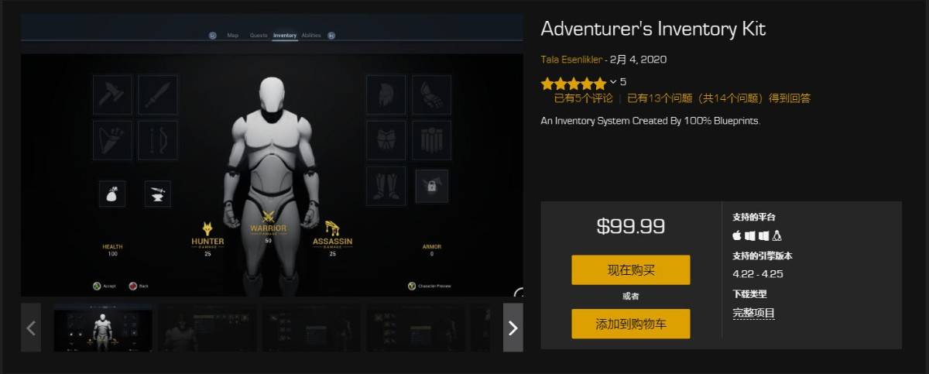Select the anvil crafting item icon

158,193
